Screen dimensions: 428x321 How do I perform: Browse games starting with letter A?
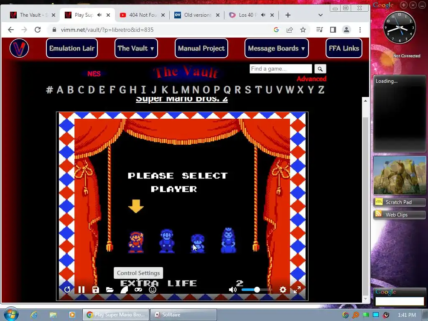[60, 89]
